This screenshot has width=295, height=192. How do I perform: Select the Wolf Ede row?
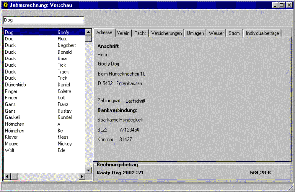click(x=45, y=150)
